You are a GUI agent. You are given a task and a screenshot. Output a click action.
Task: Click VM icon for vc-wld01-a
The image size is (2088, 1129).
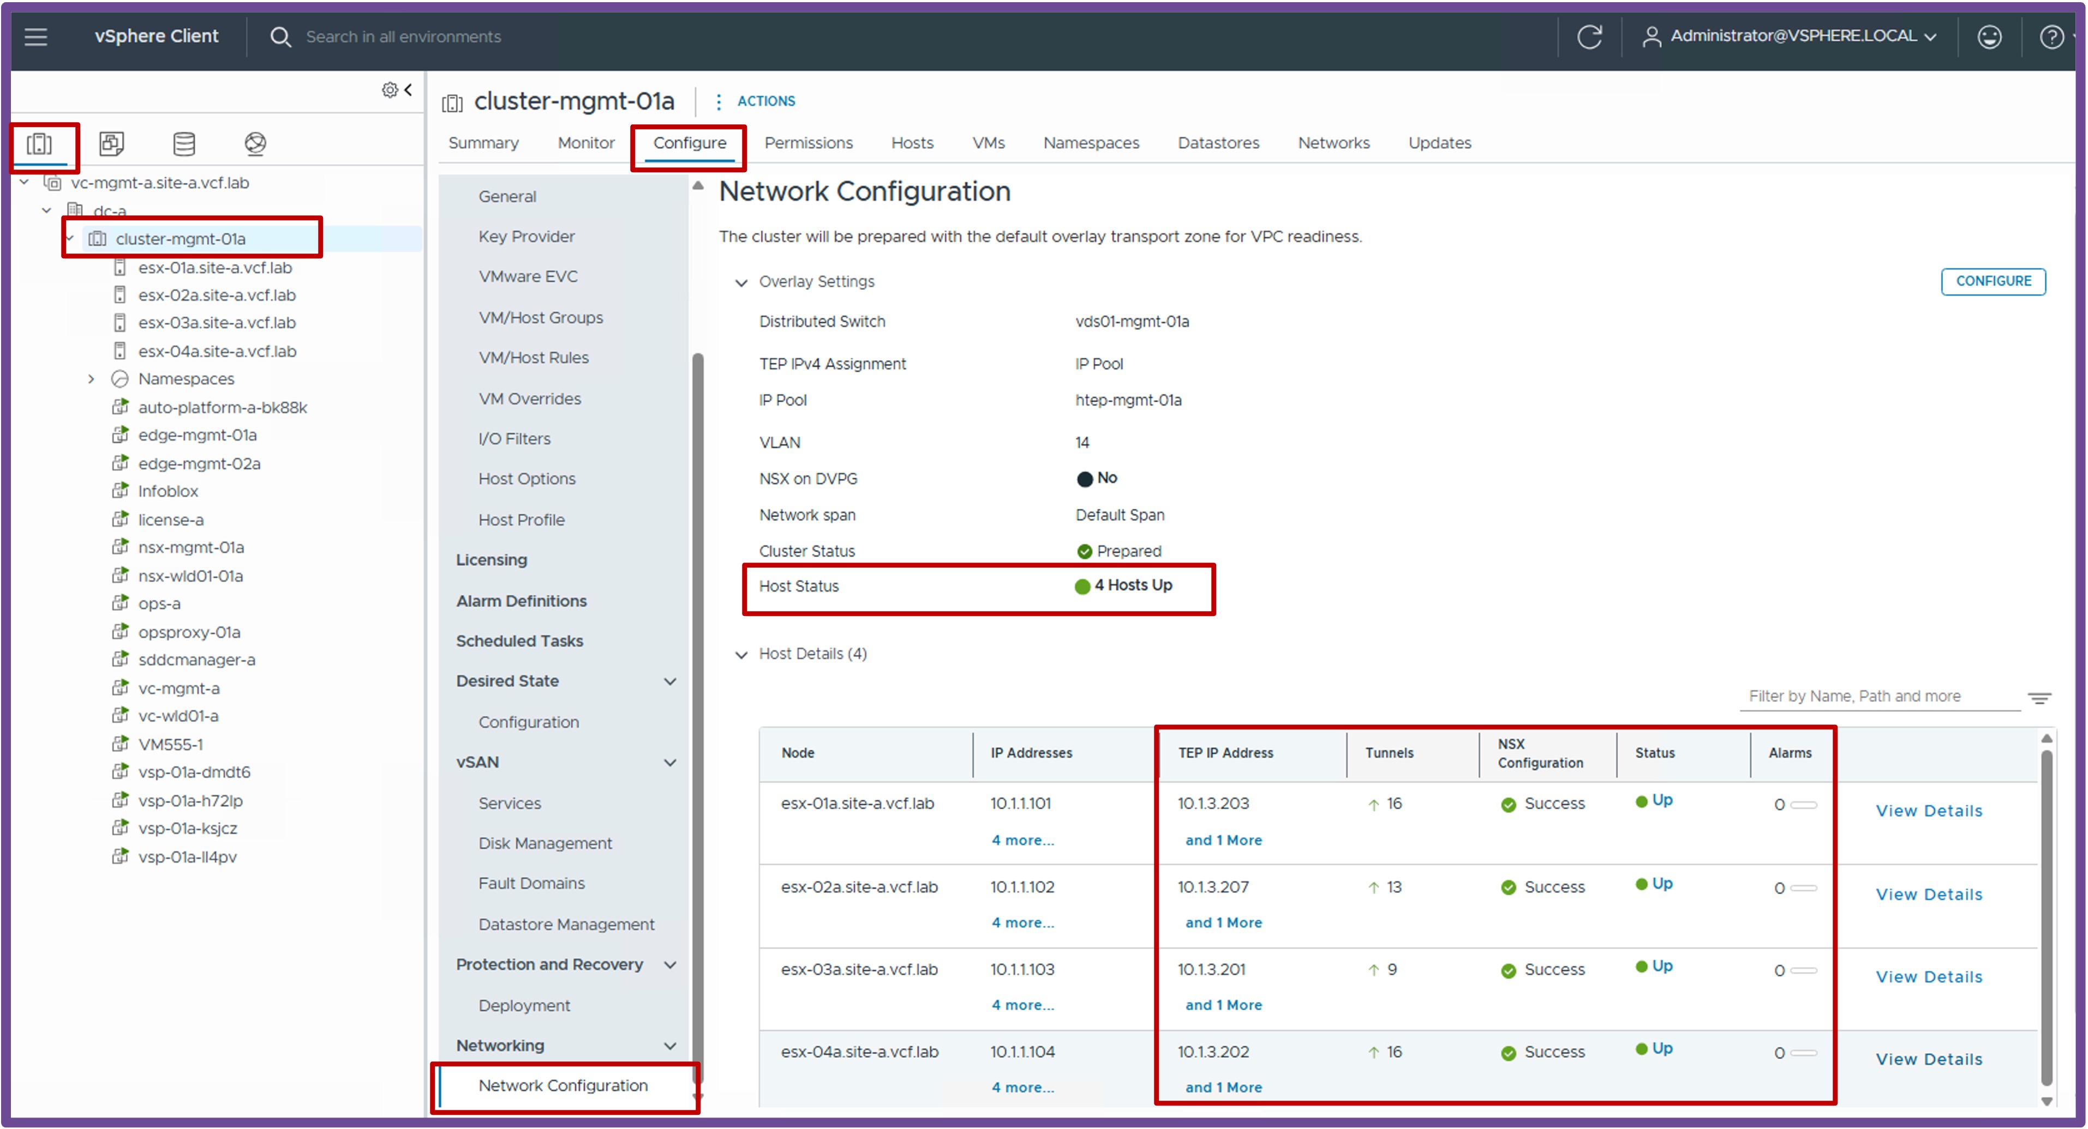pos(120,715)
